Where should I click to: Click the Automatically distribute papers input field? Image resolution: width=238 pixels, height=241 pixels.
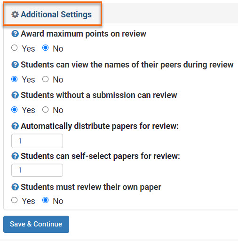(37, 141)
